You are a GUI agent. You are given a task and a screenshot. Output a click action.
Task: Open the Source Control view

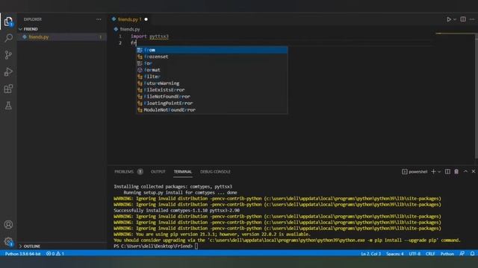pyautogui.click(x=8, y=55)
